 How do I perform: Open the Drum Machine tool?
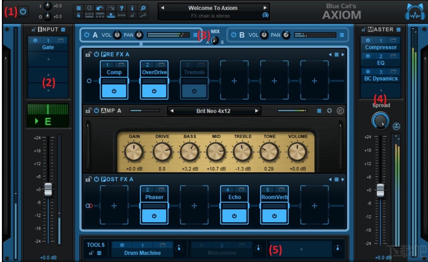(142, 253)
